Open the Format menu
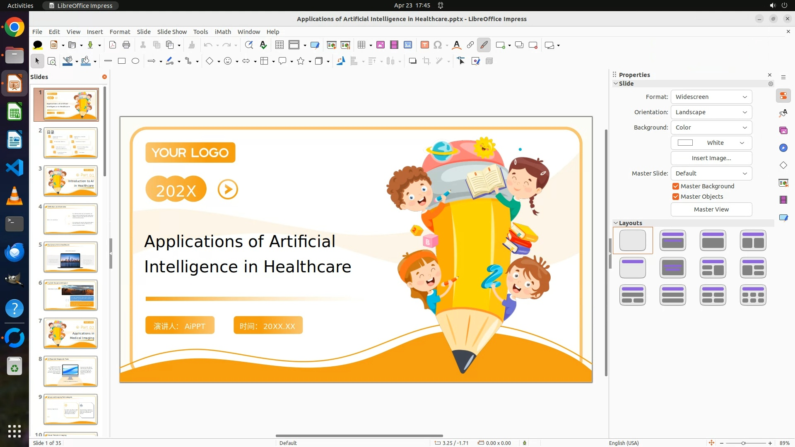 click(120, 32)
